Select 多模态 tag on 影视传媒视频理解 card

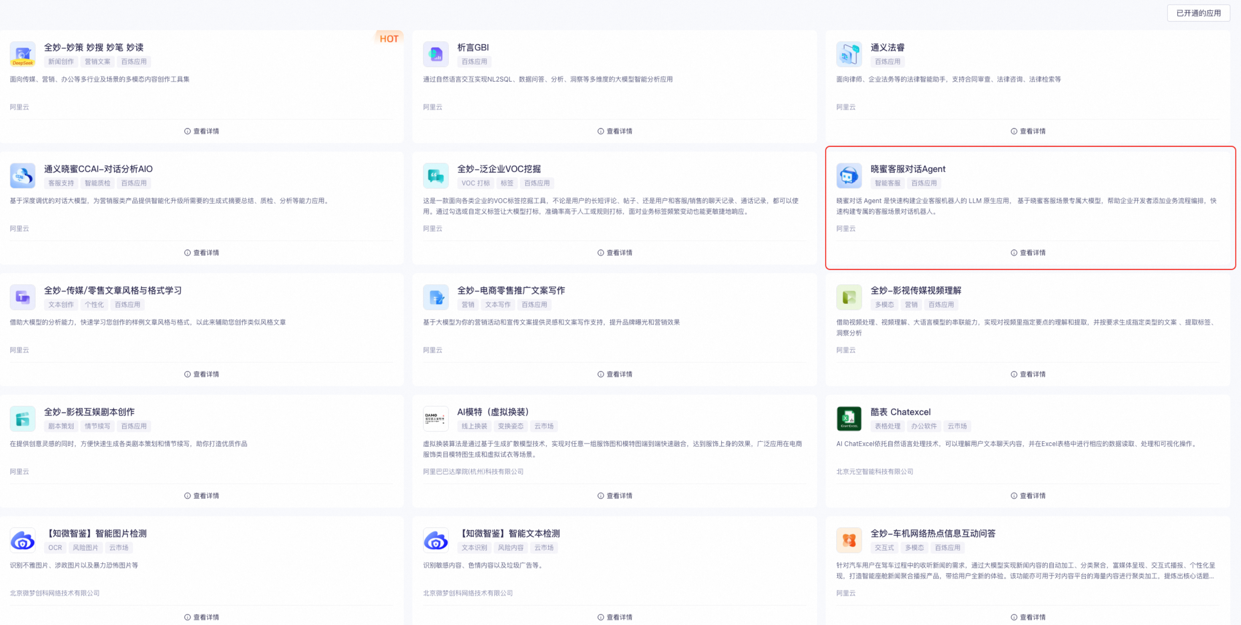click(884, 305)
